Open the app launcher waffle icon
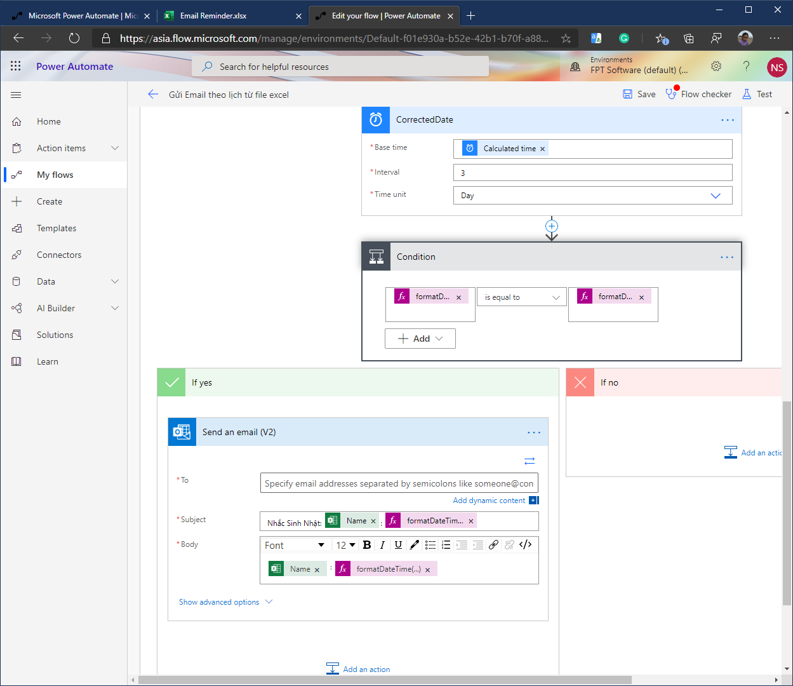The height and width of the screenshot is (686, 793). click(16, 66)
